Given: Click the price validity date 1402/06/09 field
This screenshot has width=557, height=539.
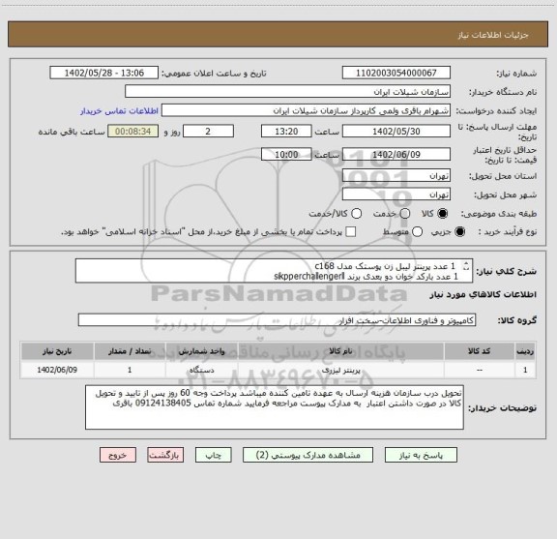Looking at the screenshot, I should 396,154.
